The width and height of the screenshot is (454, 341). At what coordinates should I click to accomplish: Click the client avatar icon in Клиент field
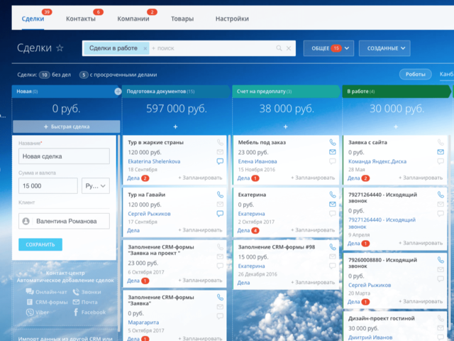point(26,221)
